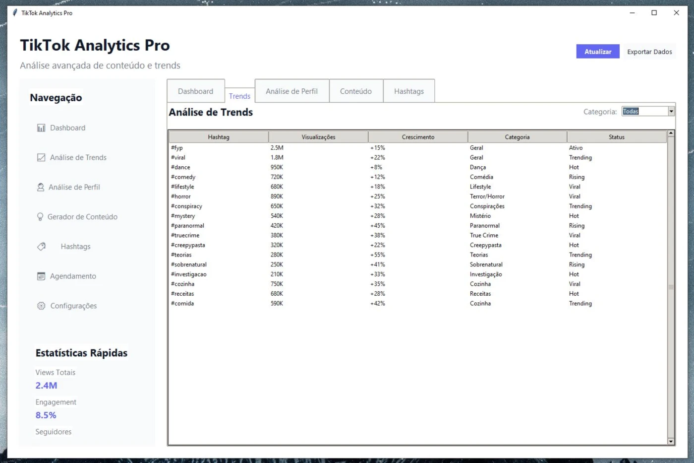Select the #cozinha row
694x463 pixels.
pos(417,284)
